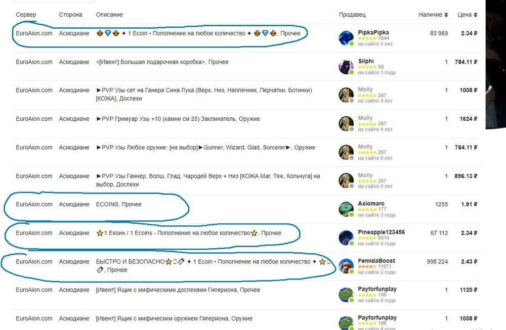Open Ящик с мифическим оружием Гипериона offer

(174, 318)
